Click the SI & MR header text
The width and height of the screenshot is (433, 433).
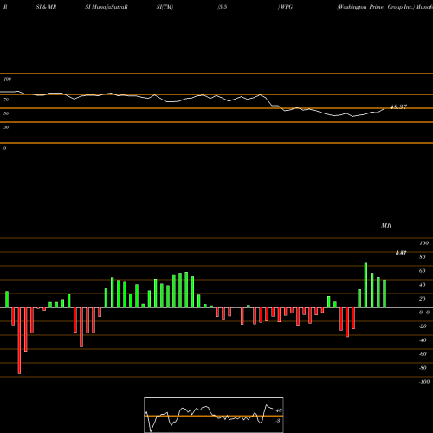[x=46, y=7]
